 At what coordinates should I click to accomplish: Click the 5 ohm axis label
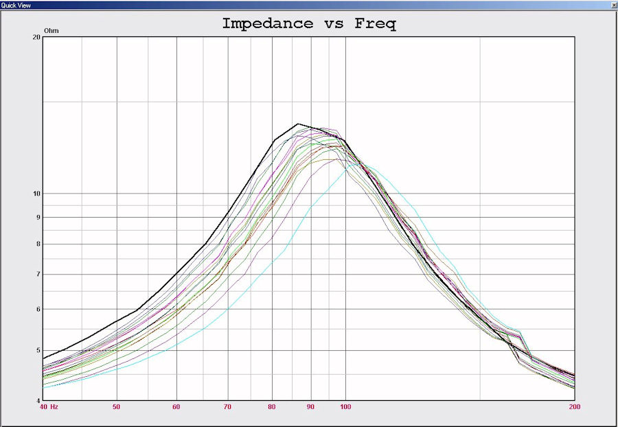[38, 351]
